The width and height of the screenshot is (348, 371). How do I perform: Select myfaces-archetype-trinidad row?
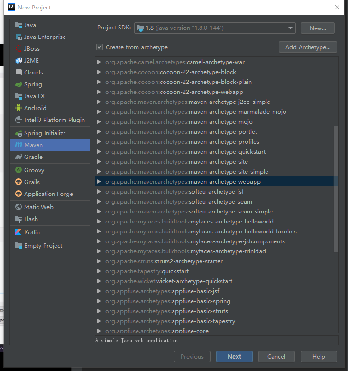point(216,251)
